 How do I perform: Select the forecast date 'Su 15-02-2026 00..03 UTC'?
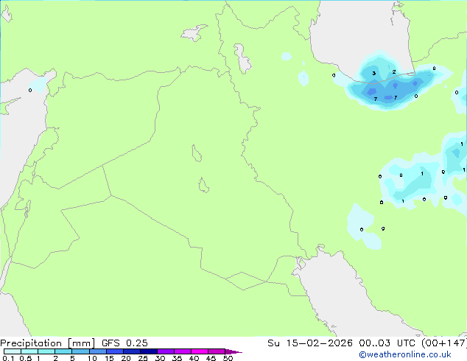(x=343, y=343)
